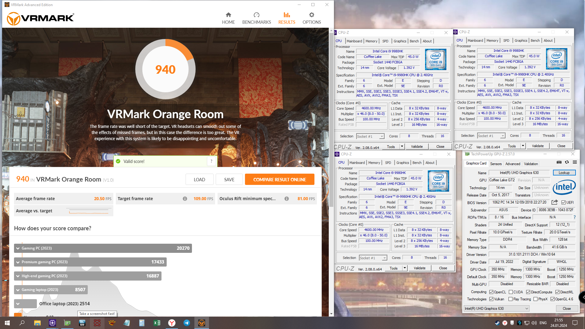Viewport: 585px width, 329px height.
Task: Switch to GPU-Z in the taskbar
Action: click(x=67, y=323)
